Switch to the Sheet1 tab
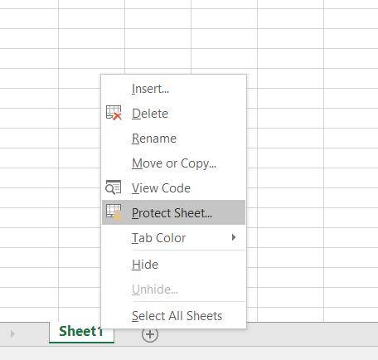This screenshot has width=378, height=360. (x=81, y=332)
